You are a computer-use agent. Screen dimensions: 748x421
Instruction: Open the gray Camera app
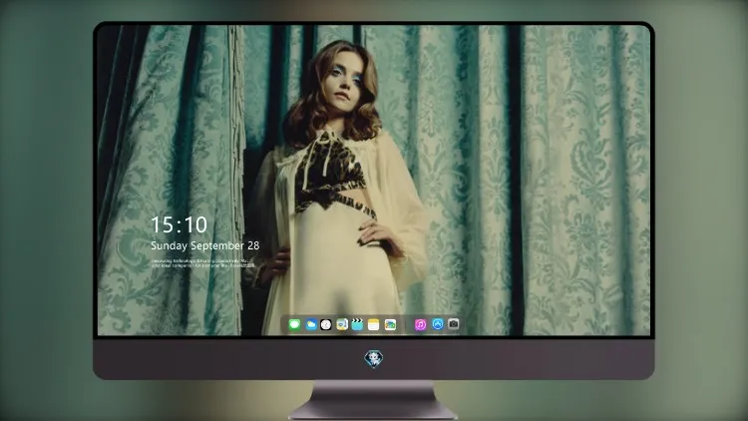(454, 324)
